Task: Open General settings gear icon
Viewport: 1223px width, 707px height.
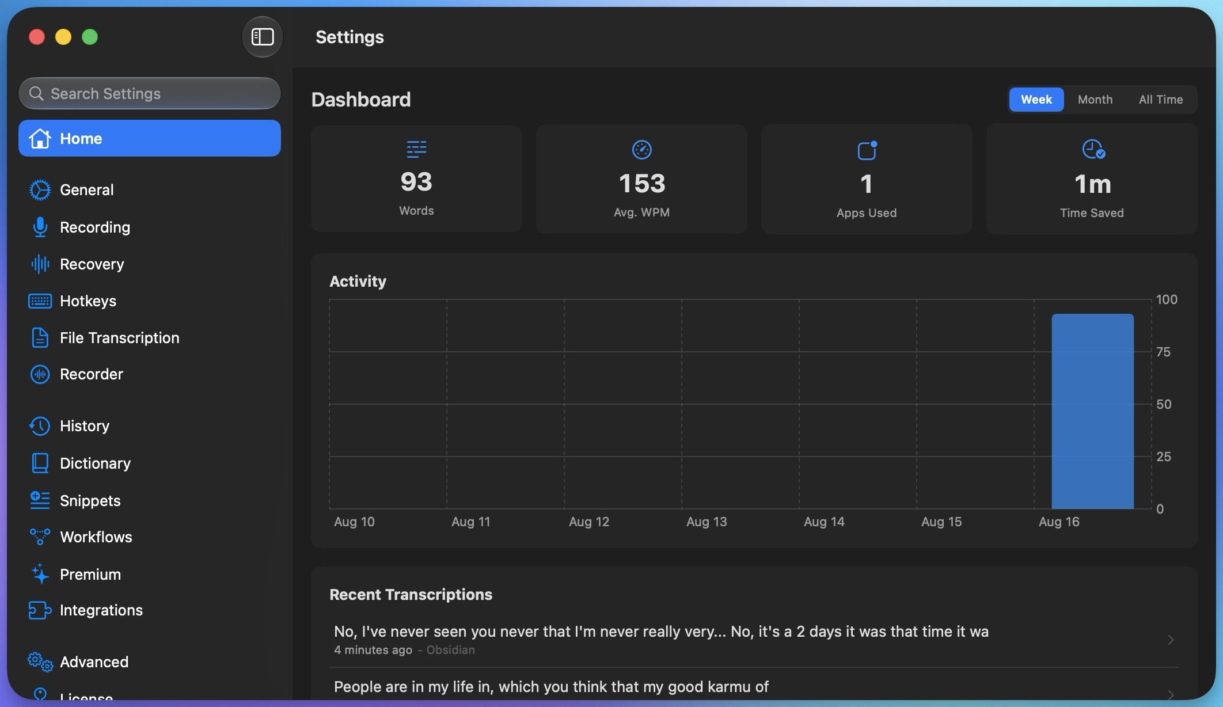Action: (x=40, y=190)
